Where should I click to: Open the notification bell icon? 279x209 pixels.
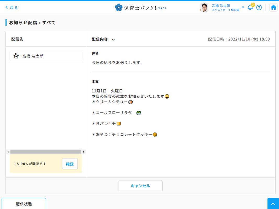(250, 8)
